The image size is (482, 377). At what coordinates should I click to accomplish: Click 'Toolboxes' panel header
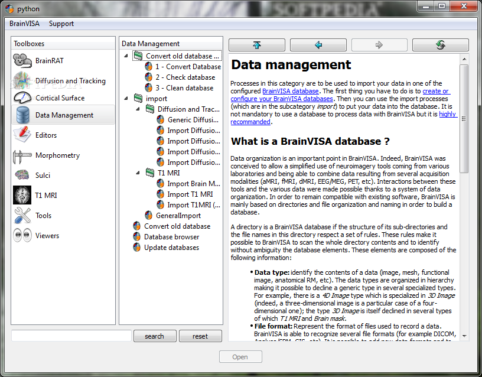pos(63,43)
